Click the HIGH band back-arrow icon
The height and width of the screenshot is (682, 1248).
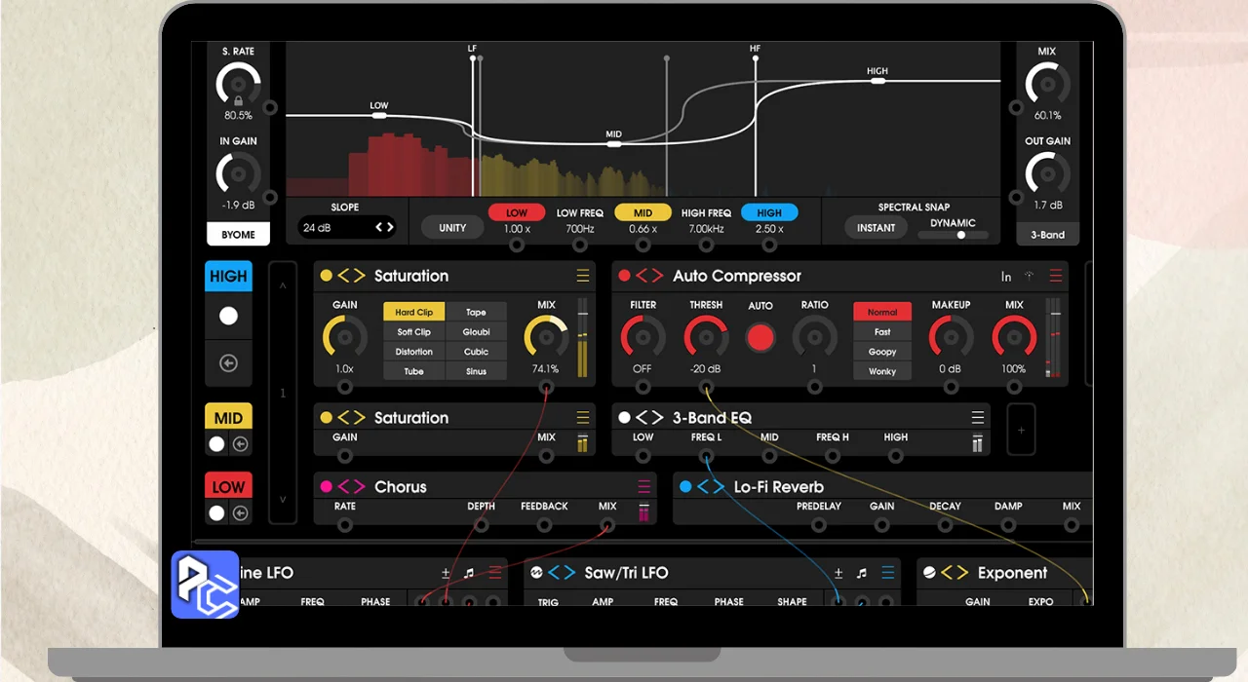[x=228, y=363]
